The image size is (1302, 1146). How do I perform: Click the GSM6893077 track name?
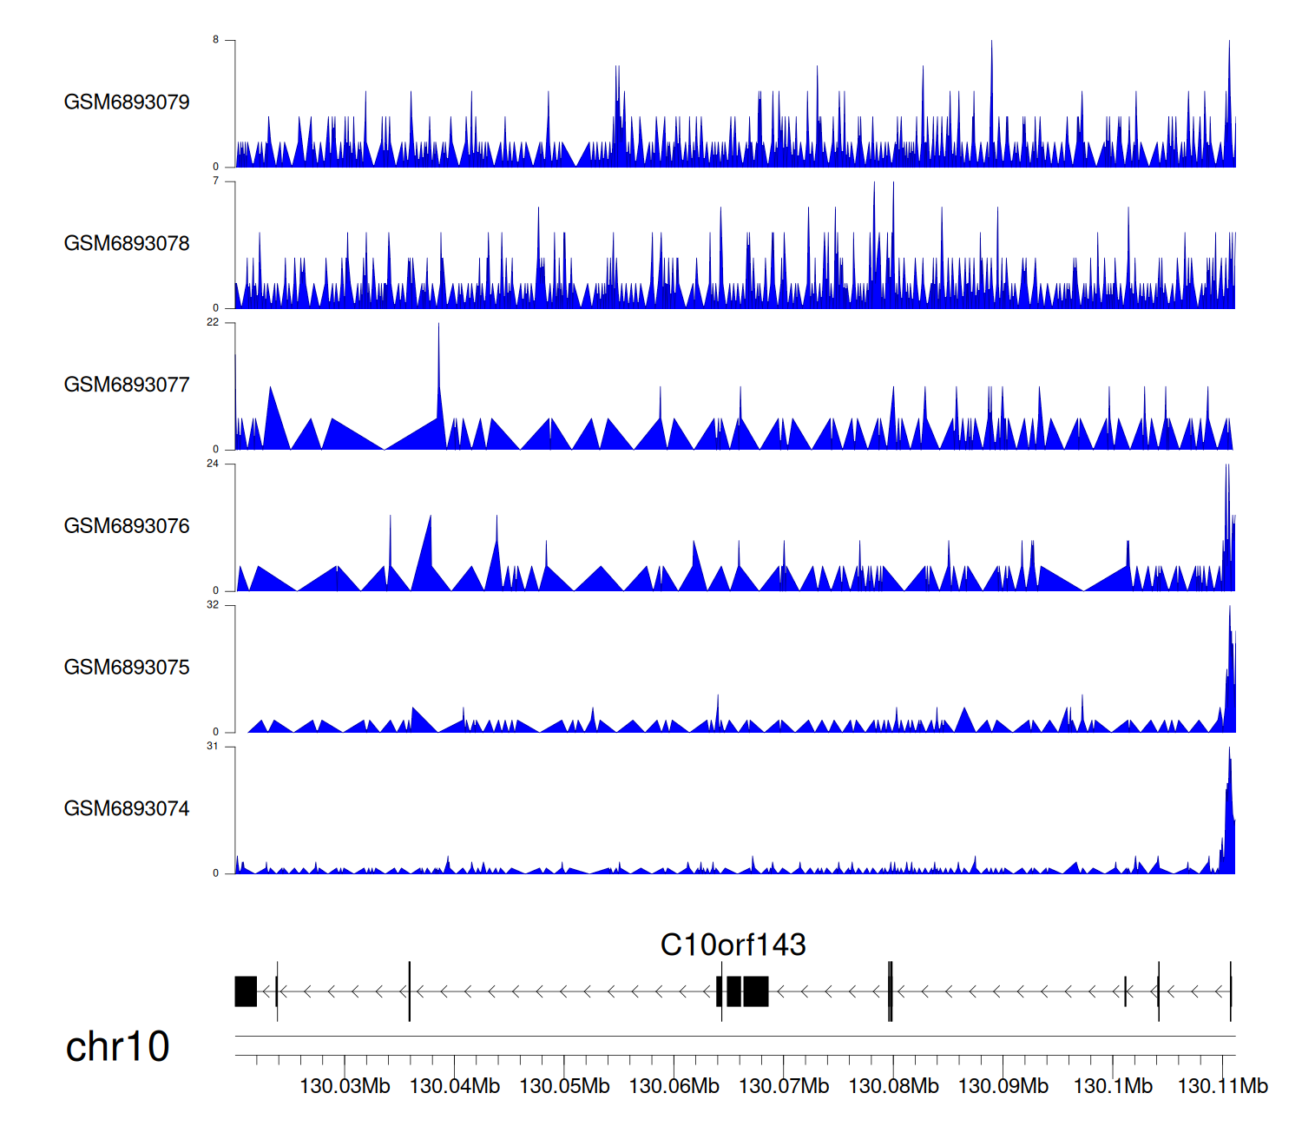point(127,385)
